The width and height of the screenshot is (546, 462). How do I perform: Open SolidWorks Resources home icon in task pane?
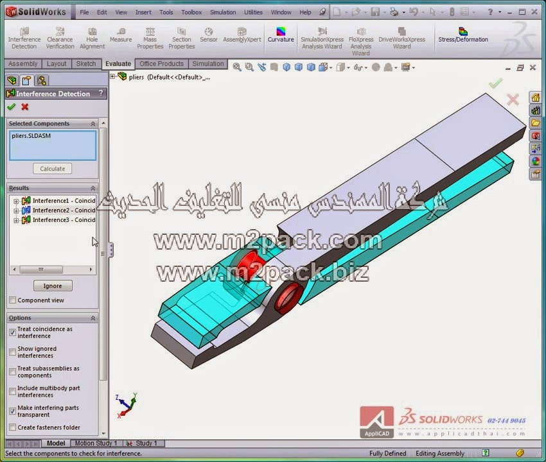pos(536,98)
